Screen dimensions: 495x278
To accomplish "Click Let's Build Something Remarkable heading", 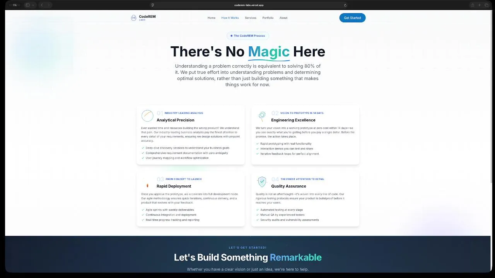I will tap(247, 258).
